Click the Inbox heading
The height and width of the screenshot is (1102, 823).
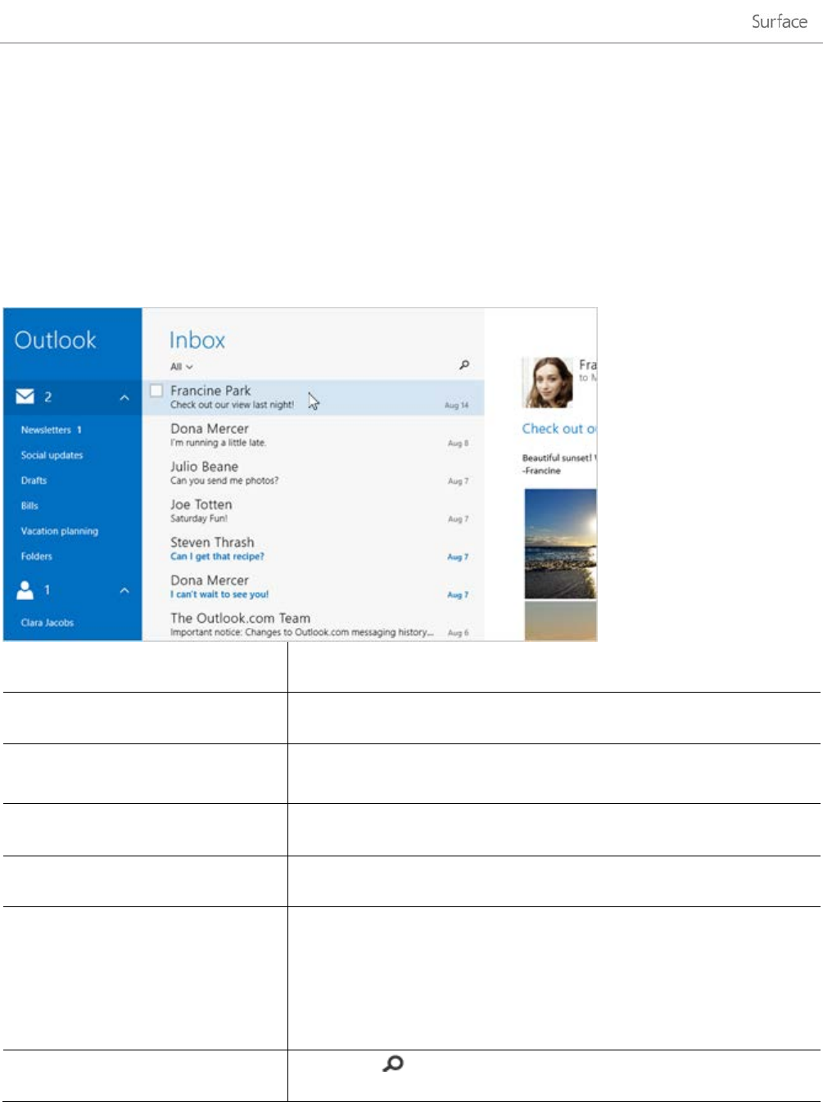pyautogui.click(x=197, y=341)
